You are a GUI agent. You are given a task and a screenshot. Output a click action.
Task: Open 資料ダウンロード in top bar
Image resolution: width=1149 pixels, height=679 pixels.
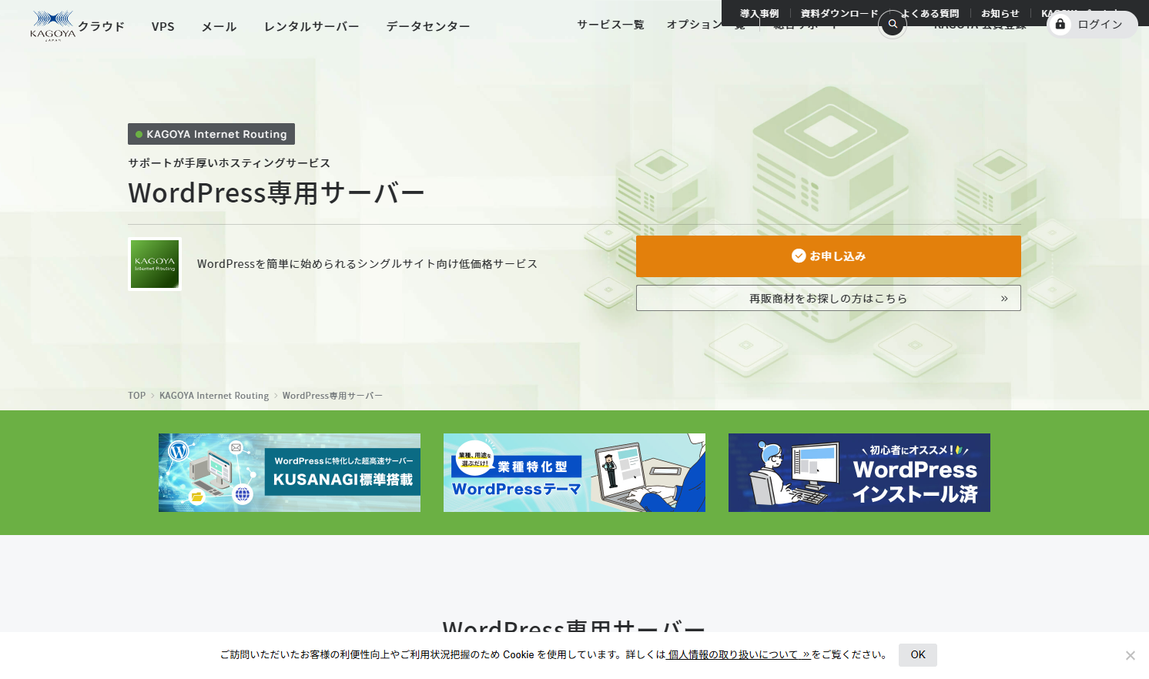[839, 13]
